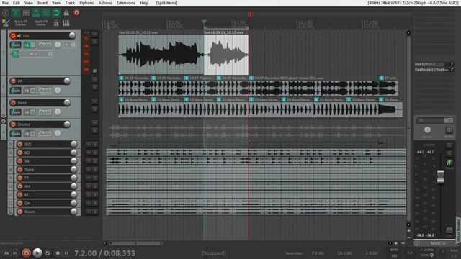Mute the Sax track
This screenshot has width=461, height=259.
(x=94, y=34)
